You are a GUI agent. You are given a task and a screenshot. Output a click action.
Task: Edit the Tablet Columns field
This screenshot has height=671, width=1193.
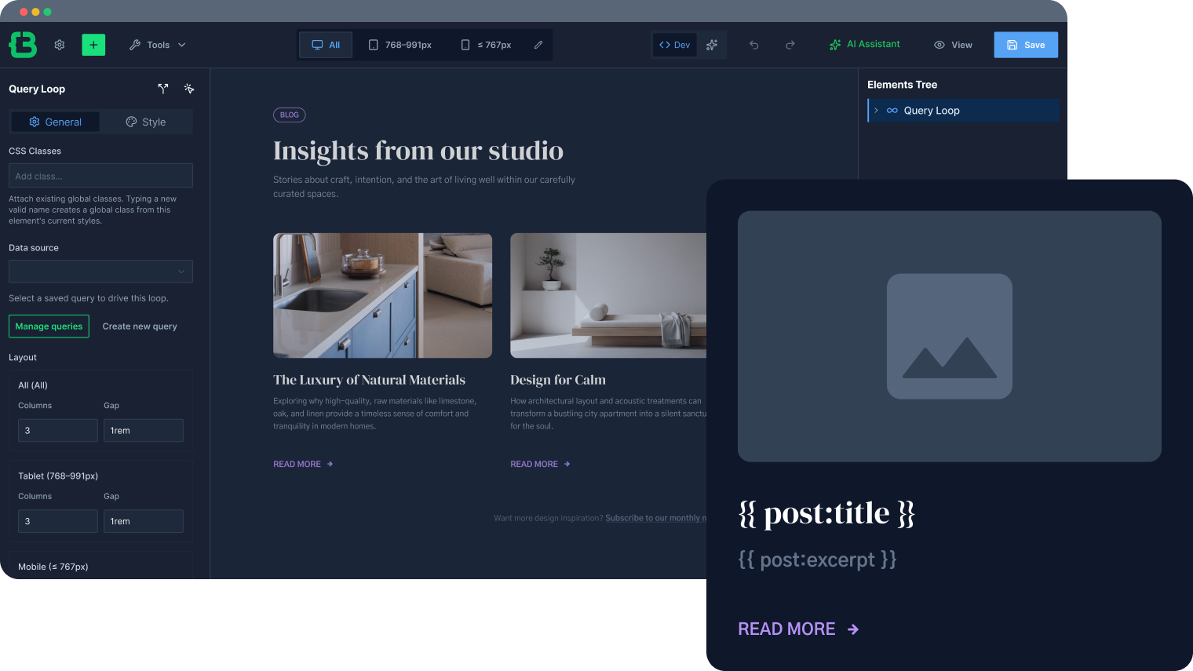58,521
